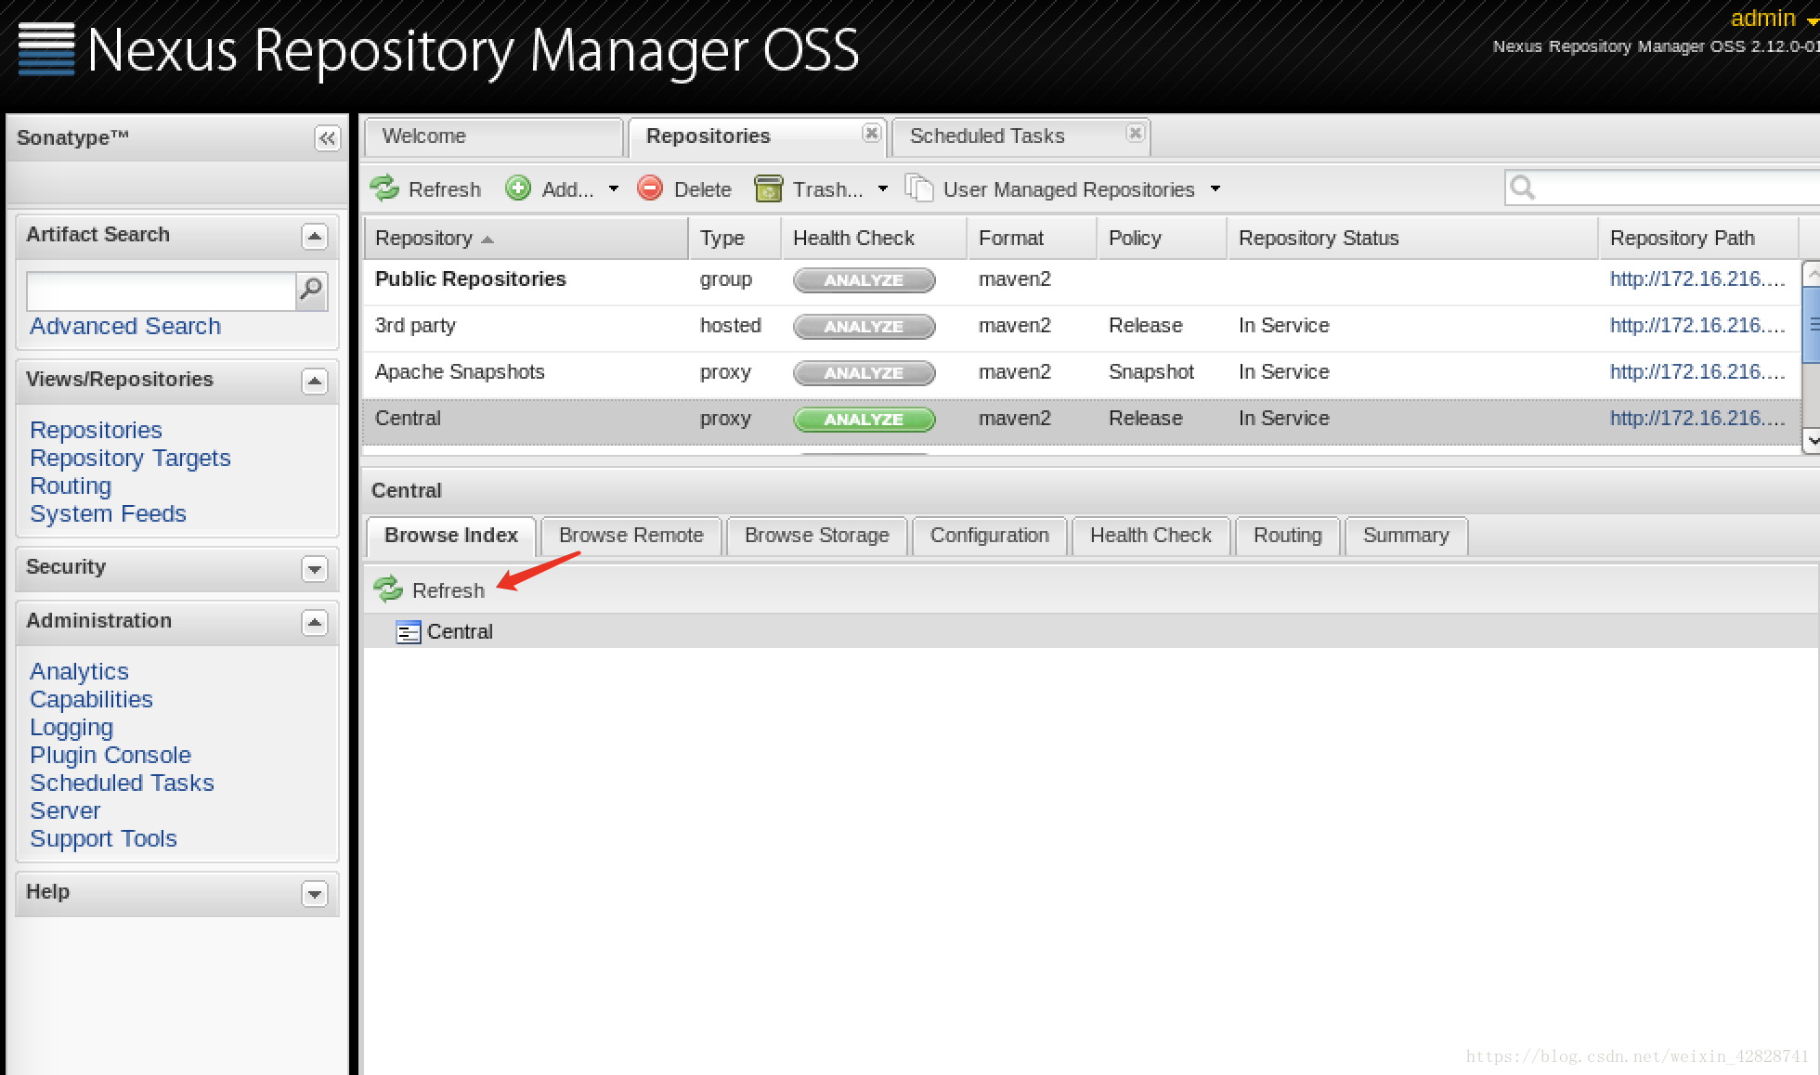Open the User Managed Repositories dropdown
The height and width of the screenshot is (1075, 1820).
[1062, 189]
